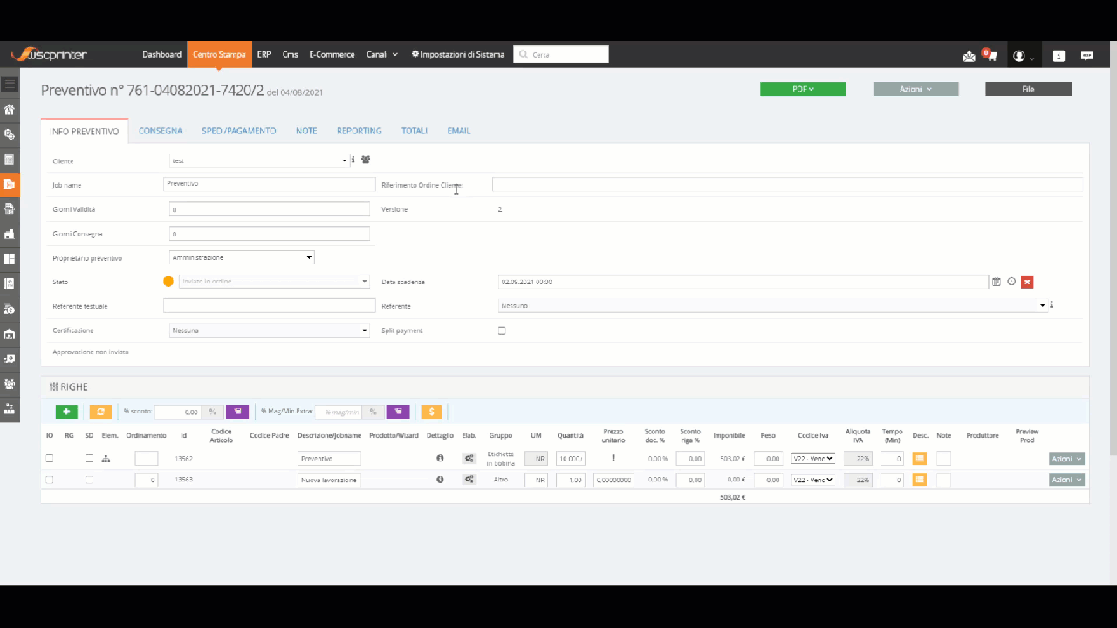The image size is (1117, 628).
Task: Toggle the sidebar hamburger menu
Action: (10, 85)
